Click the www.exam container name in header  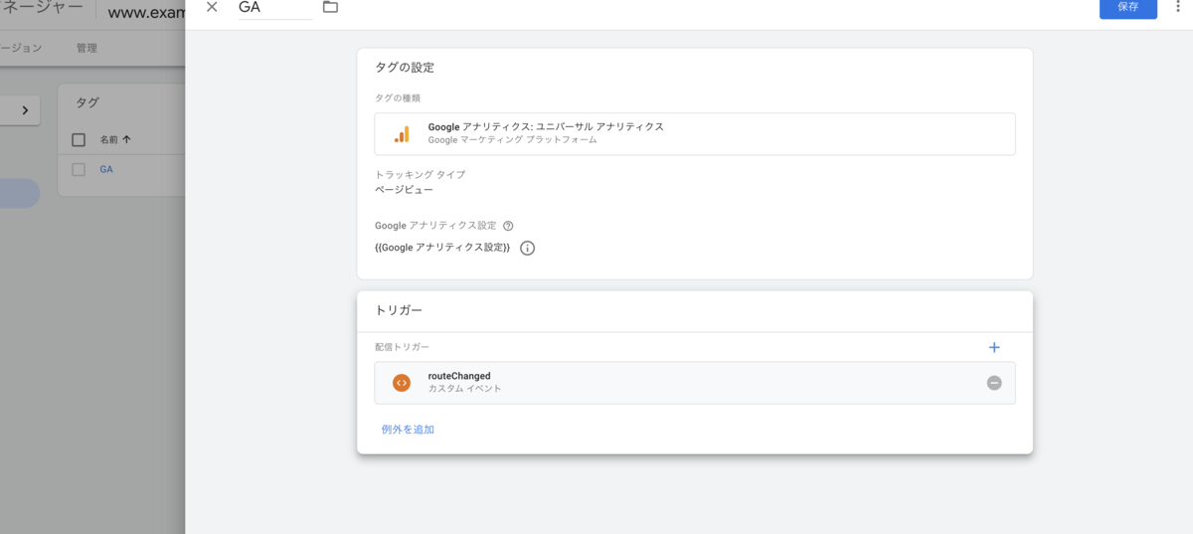[145, 13]
